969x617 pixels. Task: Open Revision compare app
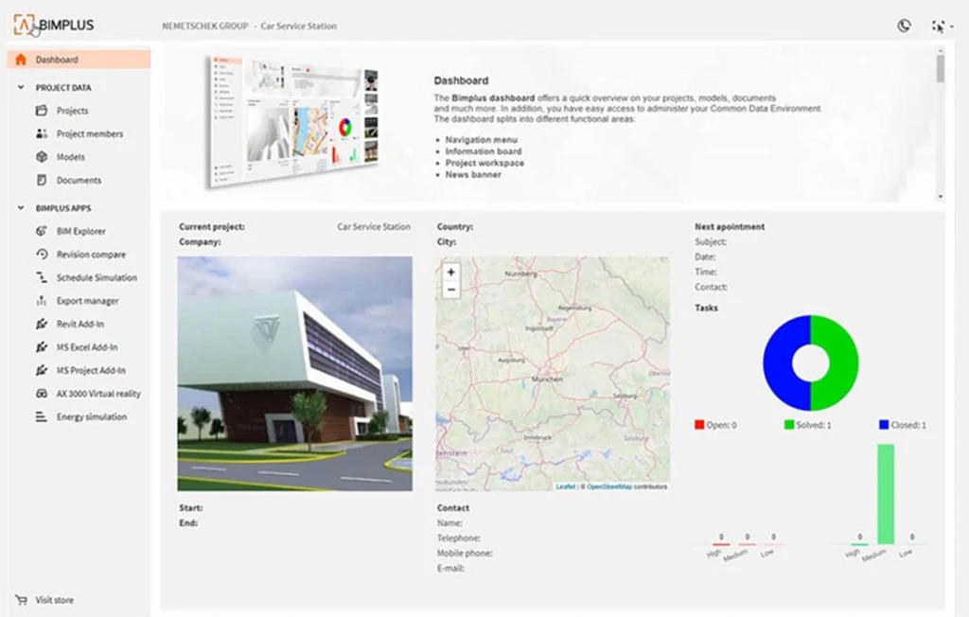coord(91,255)
